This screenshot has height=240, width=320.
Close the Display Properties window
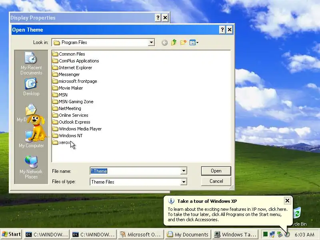click(165, 18)
